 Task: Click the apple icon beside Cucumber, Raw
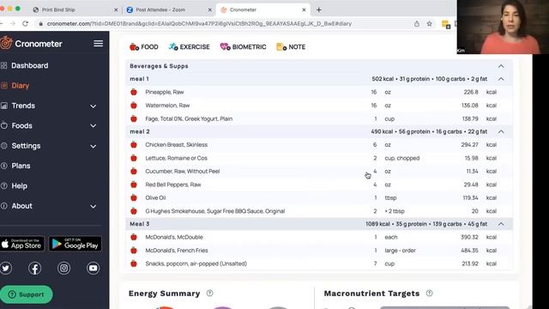tap(134, 172)
